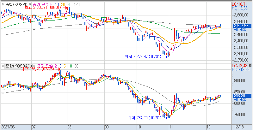
Task: Click the KOSDAQ current price 833.20 box
Action: (x=242, y=96)
